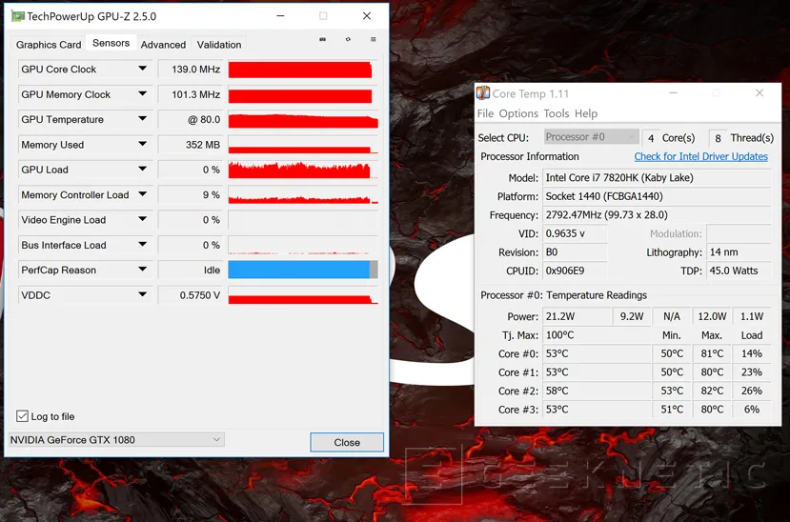The height and width of the screenshot is (522, 790).
Task: Click the 352 MB memory used value
Action: [191, 145]
